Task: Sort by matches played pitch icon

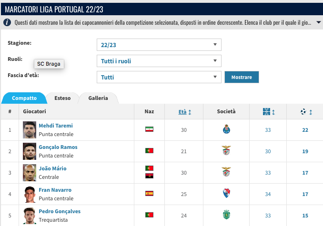Action: tap(267, 112)
